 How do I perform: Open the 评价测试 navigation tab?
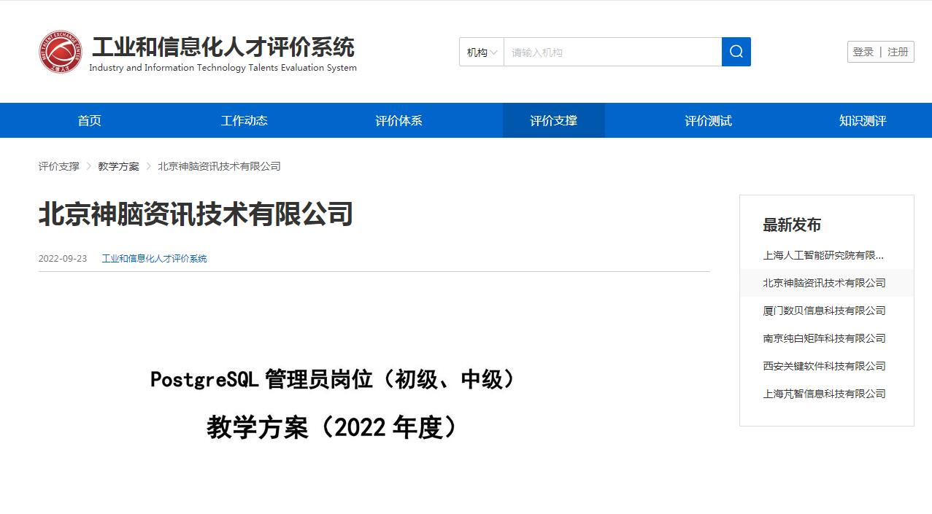[x=708, y=120]
